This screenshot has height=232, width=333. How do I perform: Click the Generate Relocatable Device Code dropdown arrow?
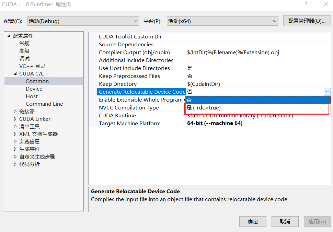[x=327, y=92]
